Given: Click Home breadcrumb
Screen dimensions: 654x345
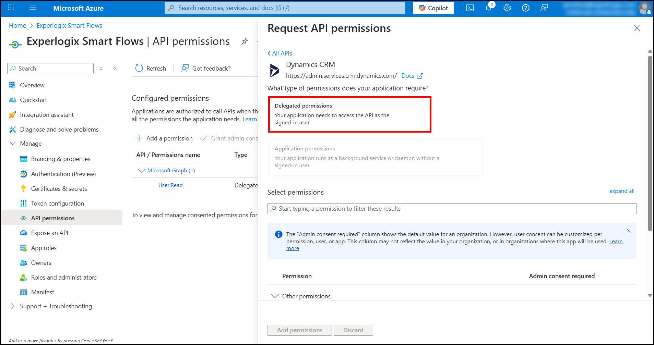Looking at the screenshot, I should coord(17,25).
